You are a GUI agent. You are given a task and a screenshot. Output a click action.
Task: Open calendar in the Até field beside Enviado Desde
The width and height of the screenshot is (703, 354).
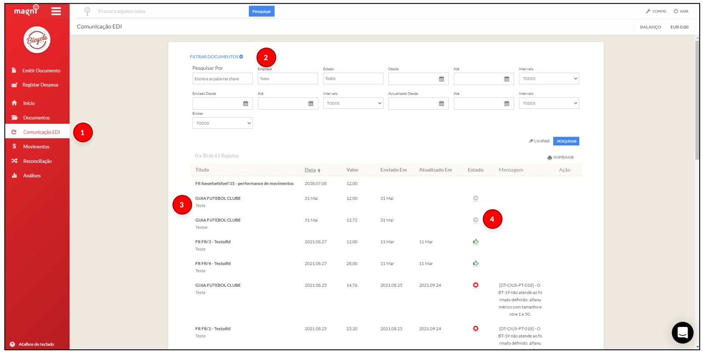click(x=311, y=103)
